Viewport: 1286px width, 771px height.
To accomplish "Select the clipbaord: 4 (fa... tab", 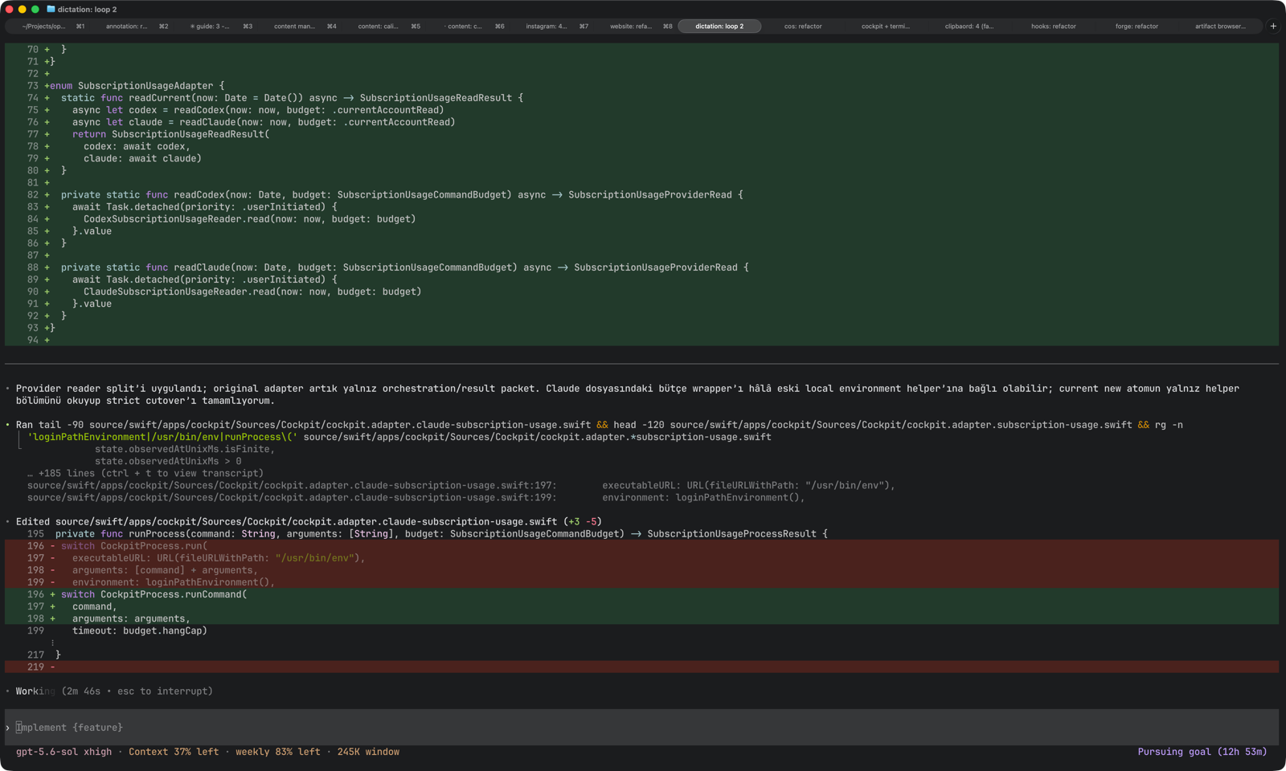I will click(x=969, y=27).
